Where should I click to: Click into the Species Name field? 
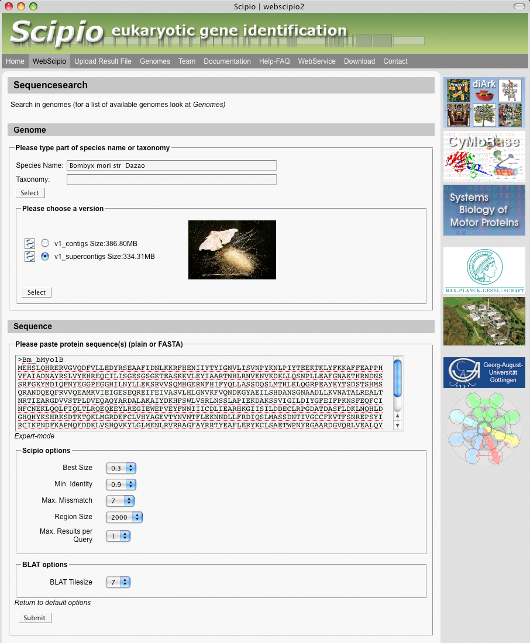[x=171, y=165]
